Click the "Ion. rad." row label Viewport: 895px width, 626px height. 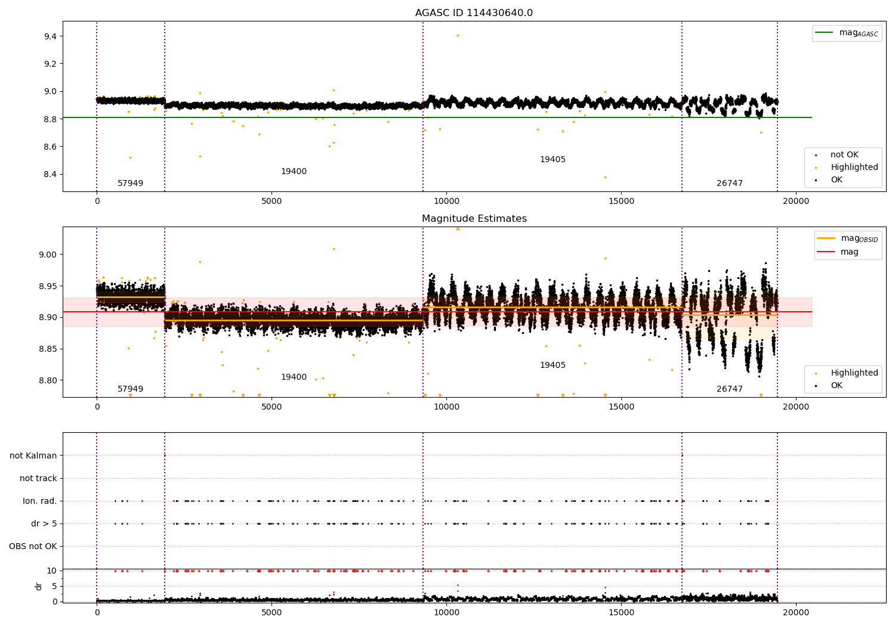(40, 501)
